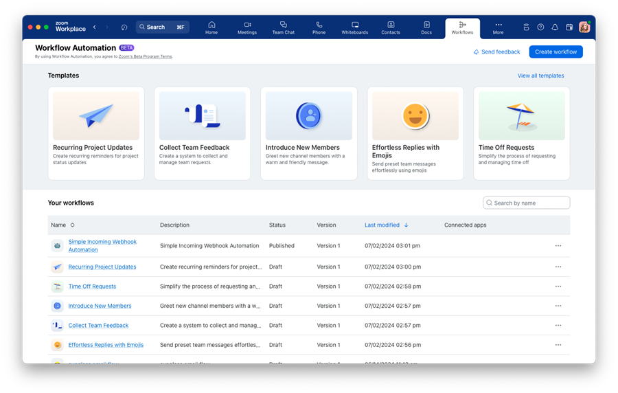The width and height of the screenshot is (618, 393).
Task: Open the Phone section
Action: (319, 27)
